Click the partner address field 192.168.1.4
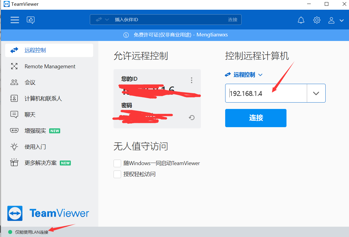 tap(266, 93)
